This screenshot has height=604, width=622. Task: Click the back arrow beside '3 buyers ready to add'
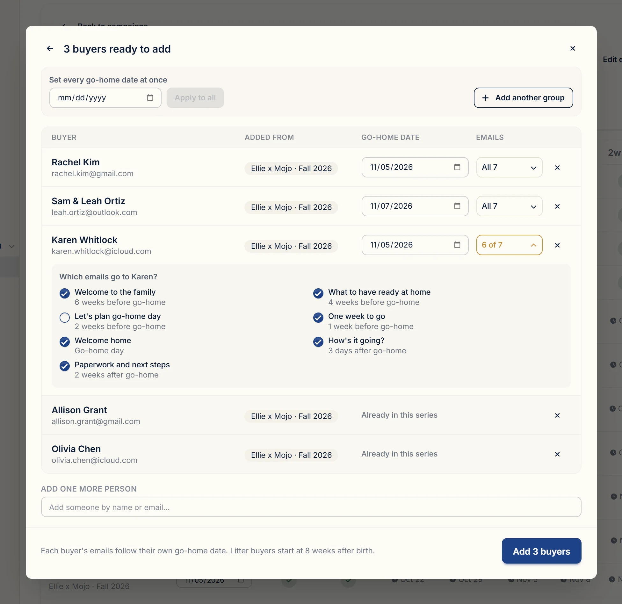50,48
